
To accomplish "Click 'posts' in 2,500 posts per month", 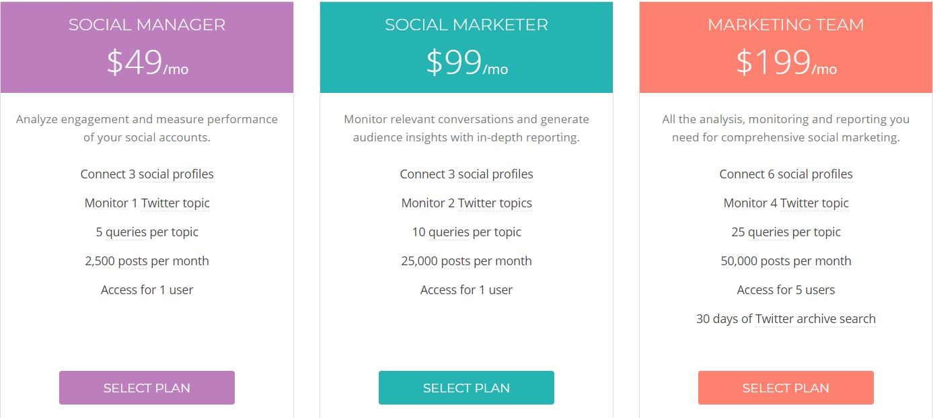I will tap(133, 261).
